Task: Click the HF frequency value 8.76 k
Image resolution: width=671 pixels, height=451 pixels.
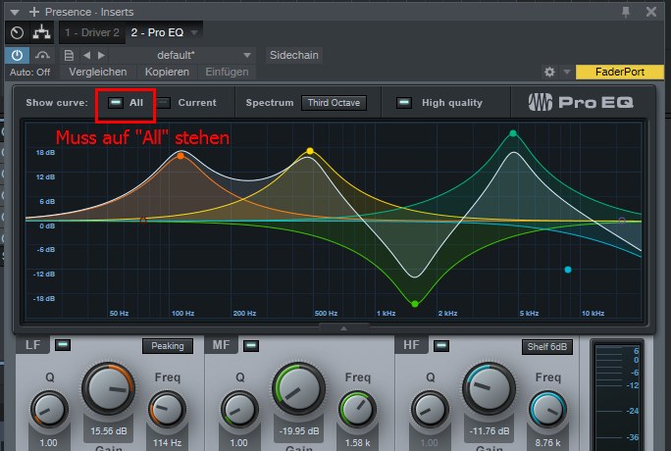Action: point(547,442)
